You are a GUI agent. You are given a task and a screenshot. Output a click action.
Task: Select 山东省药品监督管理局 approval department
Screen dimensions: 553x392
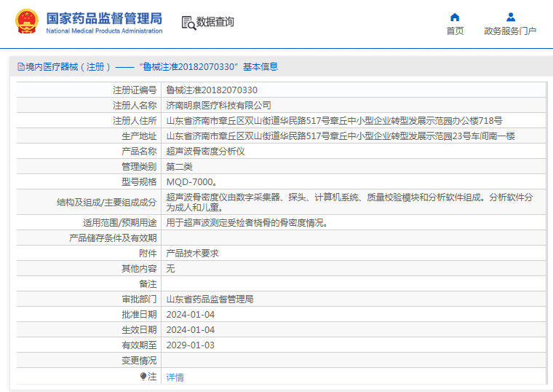pos(210,299)
